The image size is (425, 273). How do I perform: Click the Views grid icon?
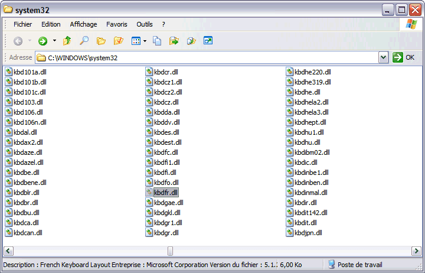[x=136, y=41]
